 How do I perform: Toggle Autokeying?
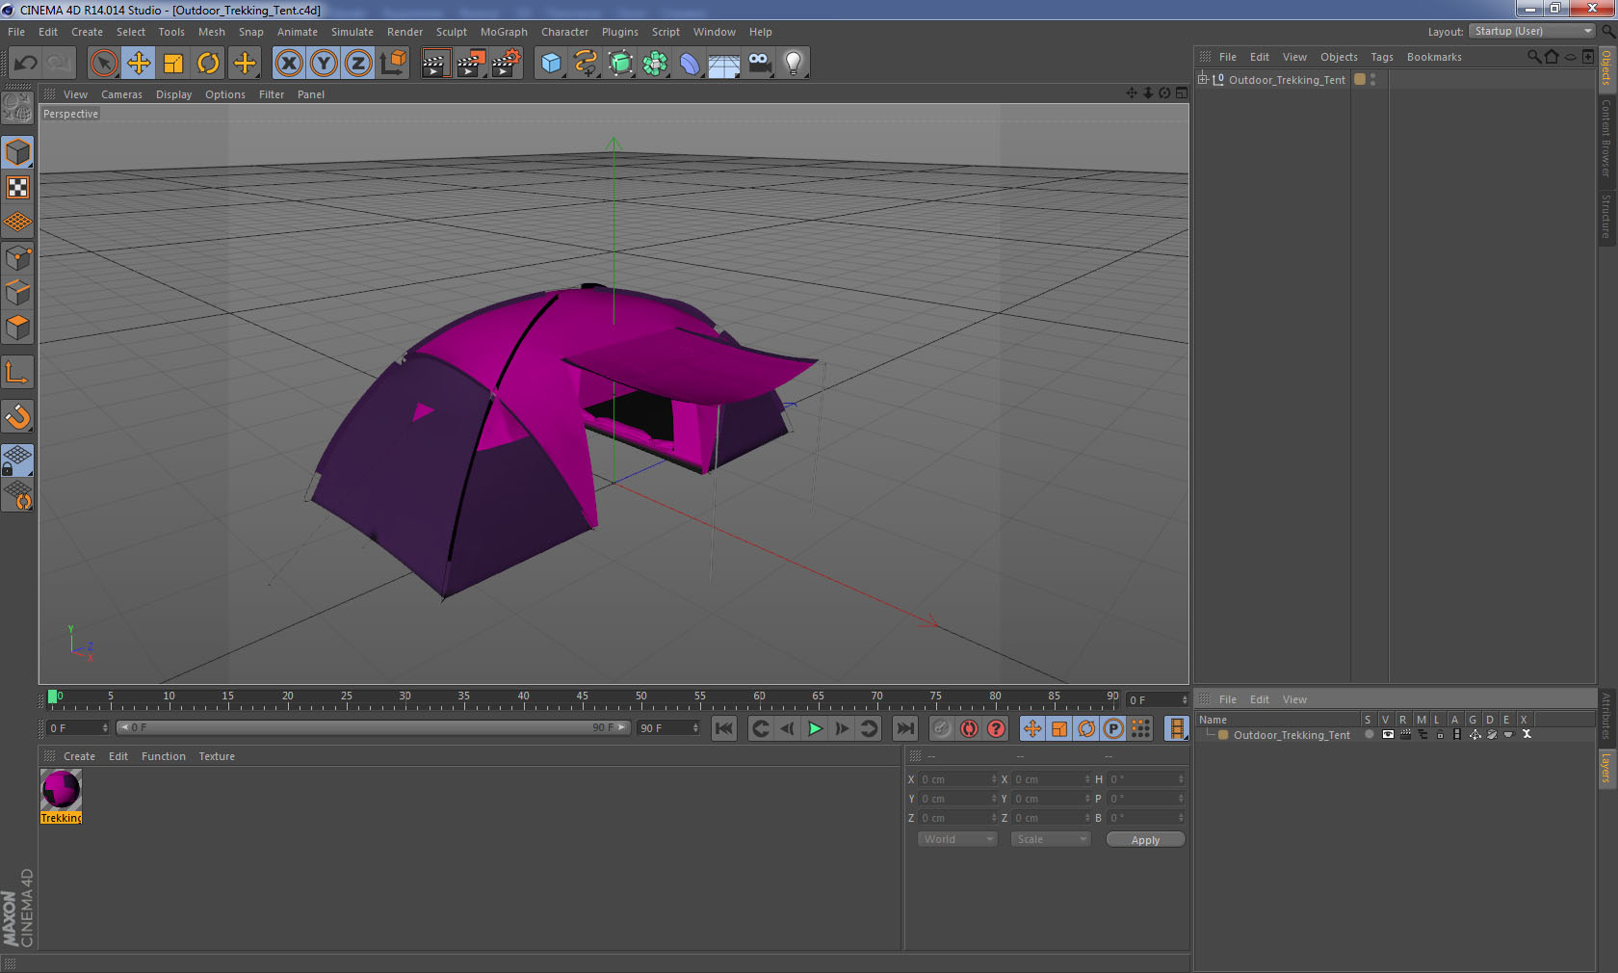pyautogui.click(x=969, y=728)
